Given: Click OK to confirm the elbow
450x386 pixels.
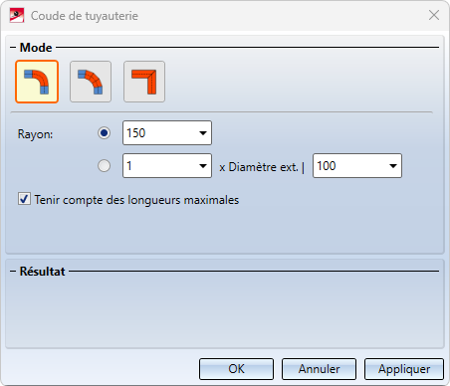Looking at the screenshot, I should click(x=236, y=369).
